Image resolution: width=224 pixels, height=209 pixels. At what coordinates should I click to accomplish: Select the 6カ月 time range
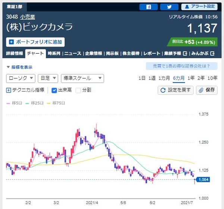click(179, 78)
